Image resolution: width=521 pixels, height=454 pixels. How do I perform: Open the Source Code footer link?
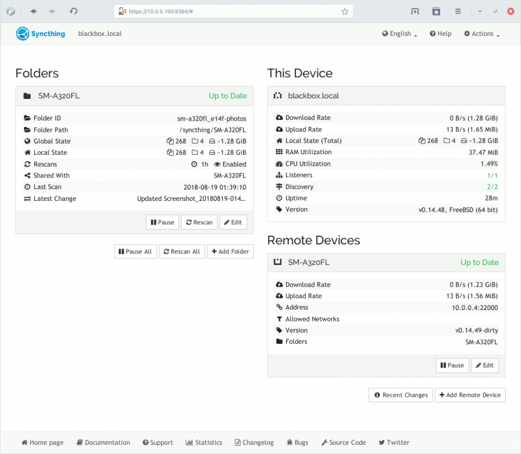(344, 443)
